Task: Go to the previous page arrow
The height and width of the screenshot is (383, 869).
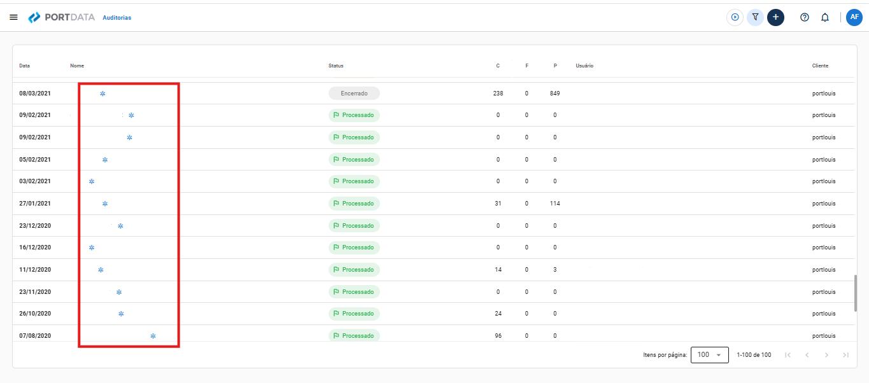Action: pos(807,355)
